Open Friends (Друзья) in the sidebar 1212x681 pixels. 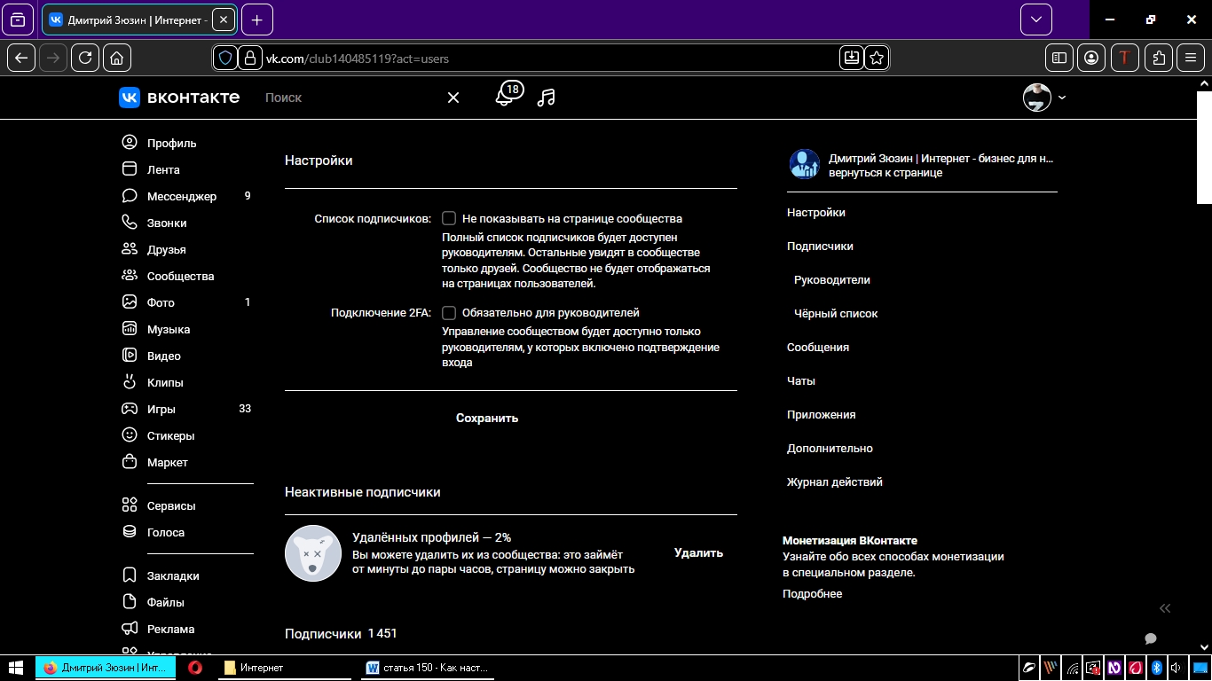pyautogui.click(x=166, y=249)
